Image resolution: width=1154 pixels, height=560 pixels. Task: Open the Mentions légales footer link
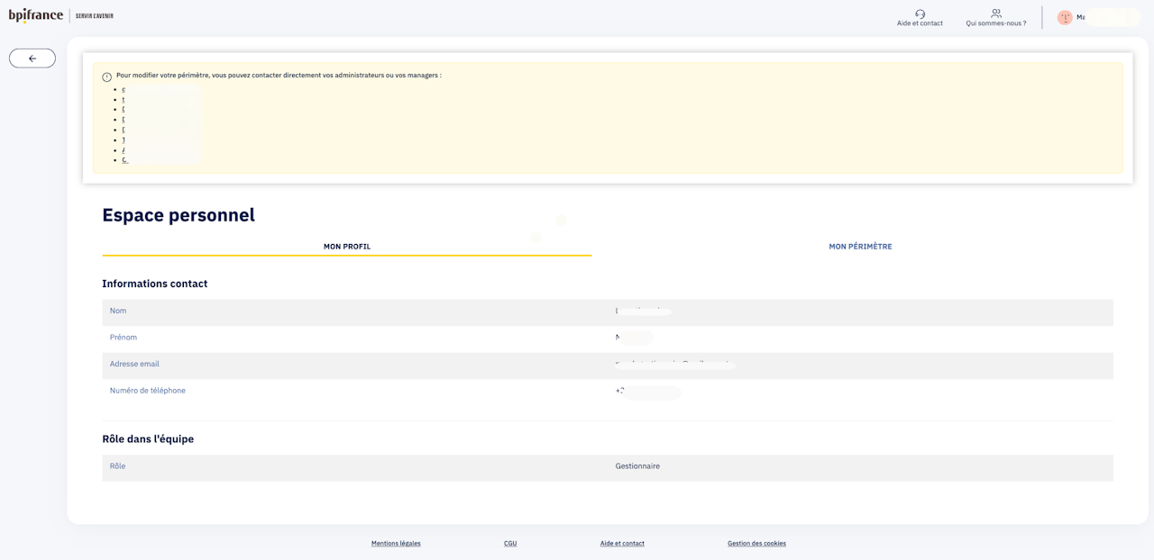coord(396,544)
